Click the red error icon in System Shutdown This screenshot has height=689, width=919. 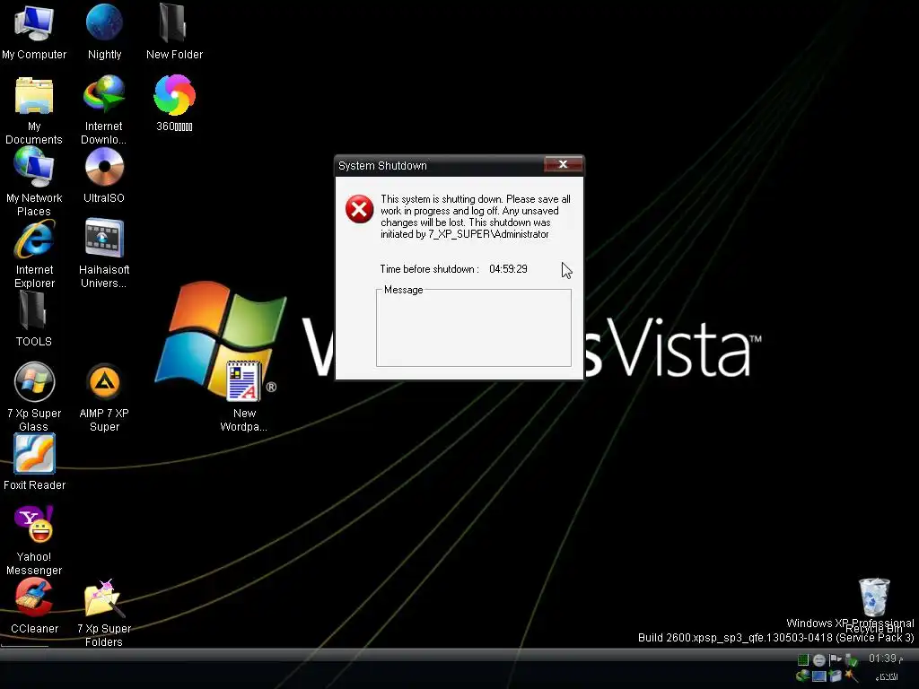click(x=359, y=209)
